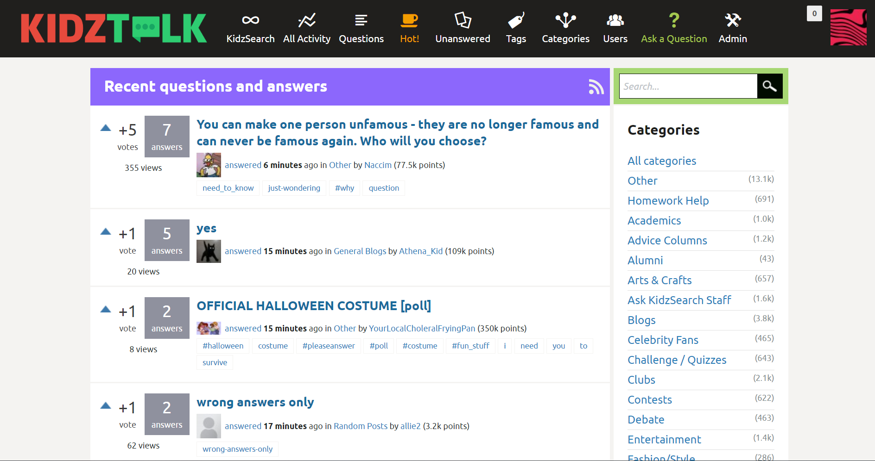
Task: Go to the Questions nav item
Action: click(361, 28)
